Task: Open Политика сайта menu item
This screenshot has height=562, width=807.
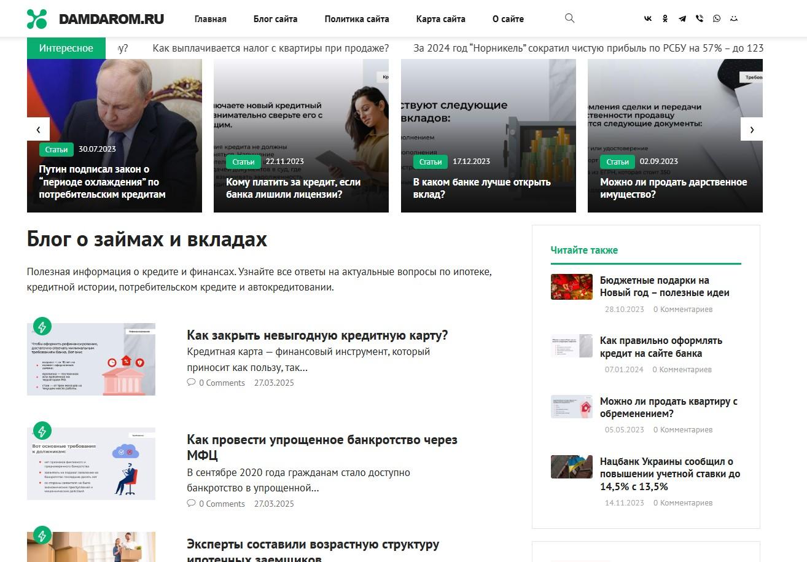Action: [357, 19]
